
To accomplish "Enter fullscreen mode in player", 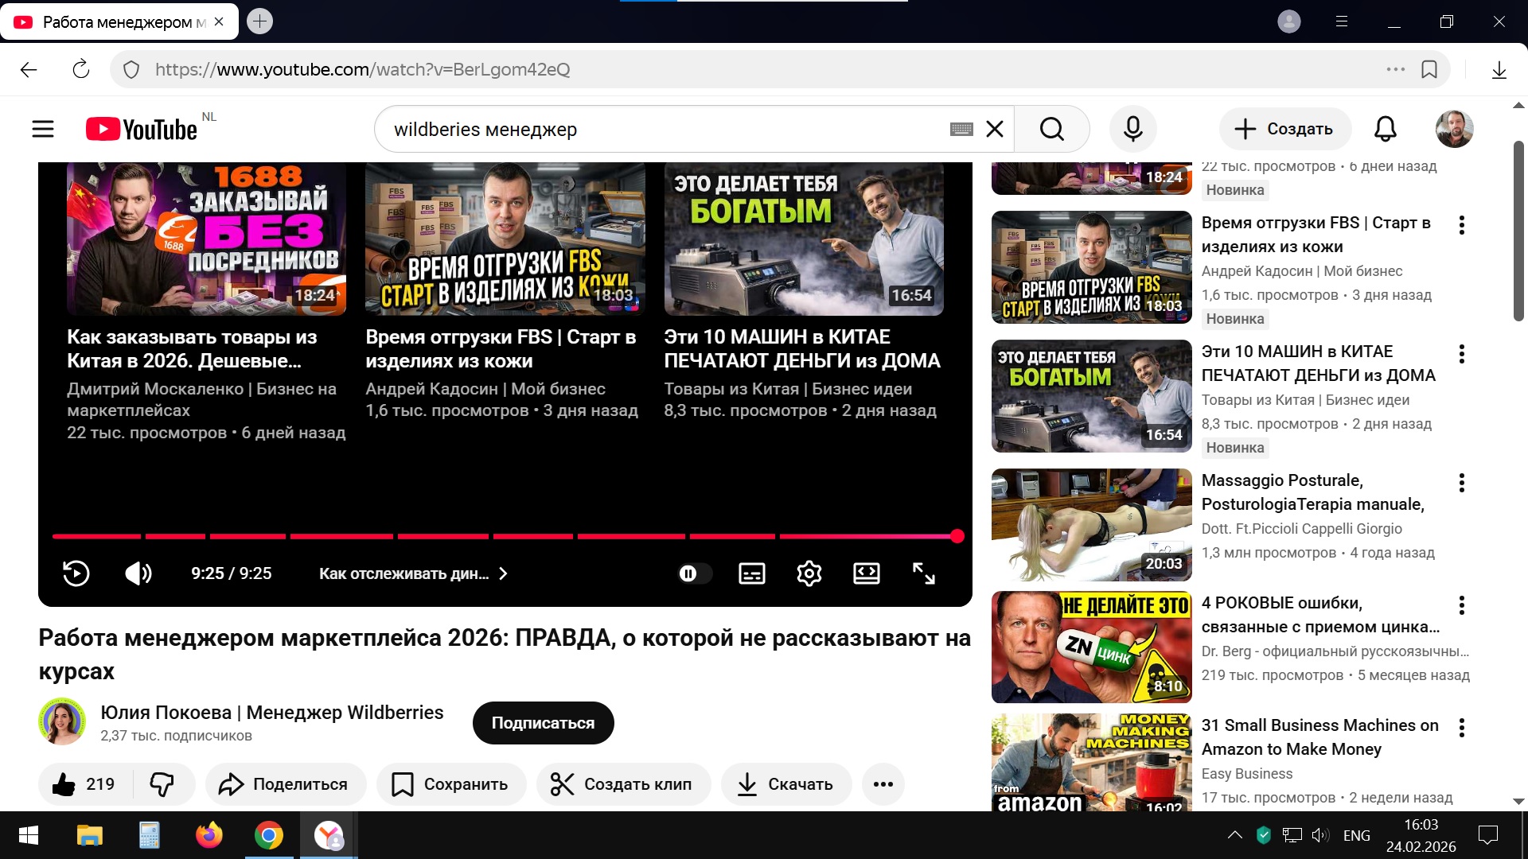I will [923, 573].
